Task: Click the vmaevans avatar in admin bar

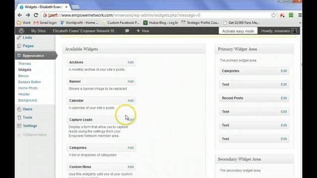Action: [x=294, y=31]
